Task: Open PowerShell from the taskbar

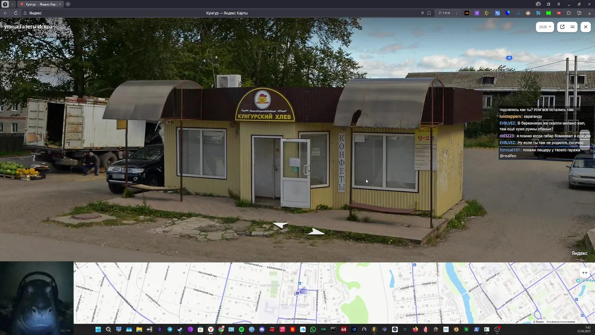Action: [477, 329]
